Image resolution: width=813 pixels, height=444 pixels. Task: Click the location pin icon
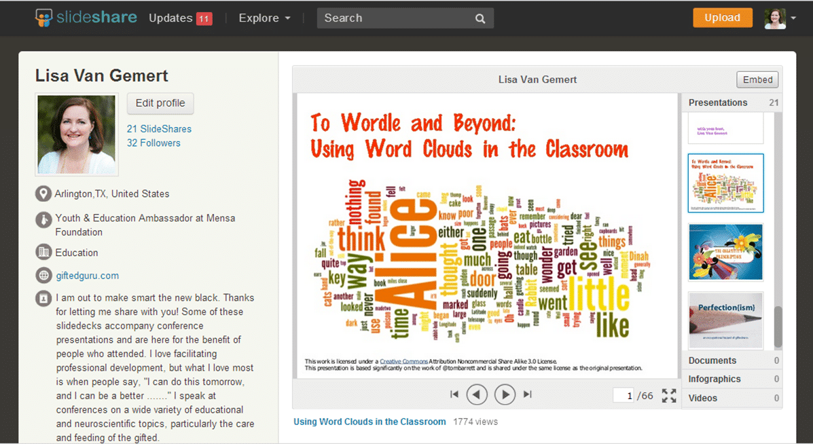point(43,193)
